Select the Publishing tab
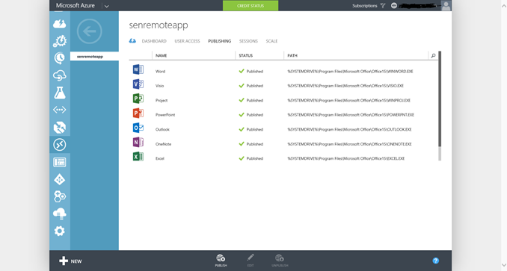Image resolution: width=507 pixels, height=271 pixels. click(220, 41)
